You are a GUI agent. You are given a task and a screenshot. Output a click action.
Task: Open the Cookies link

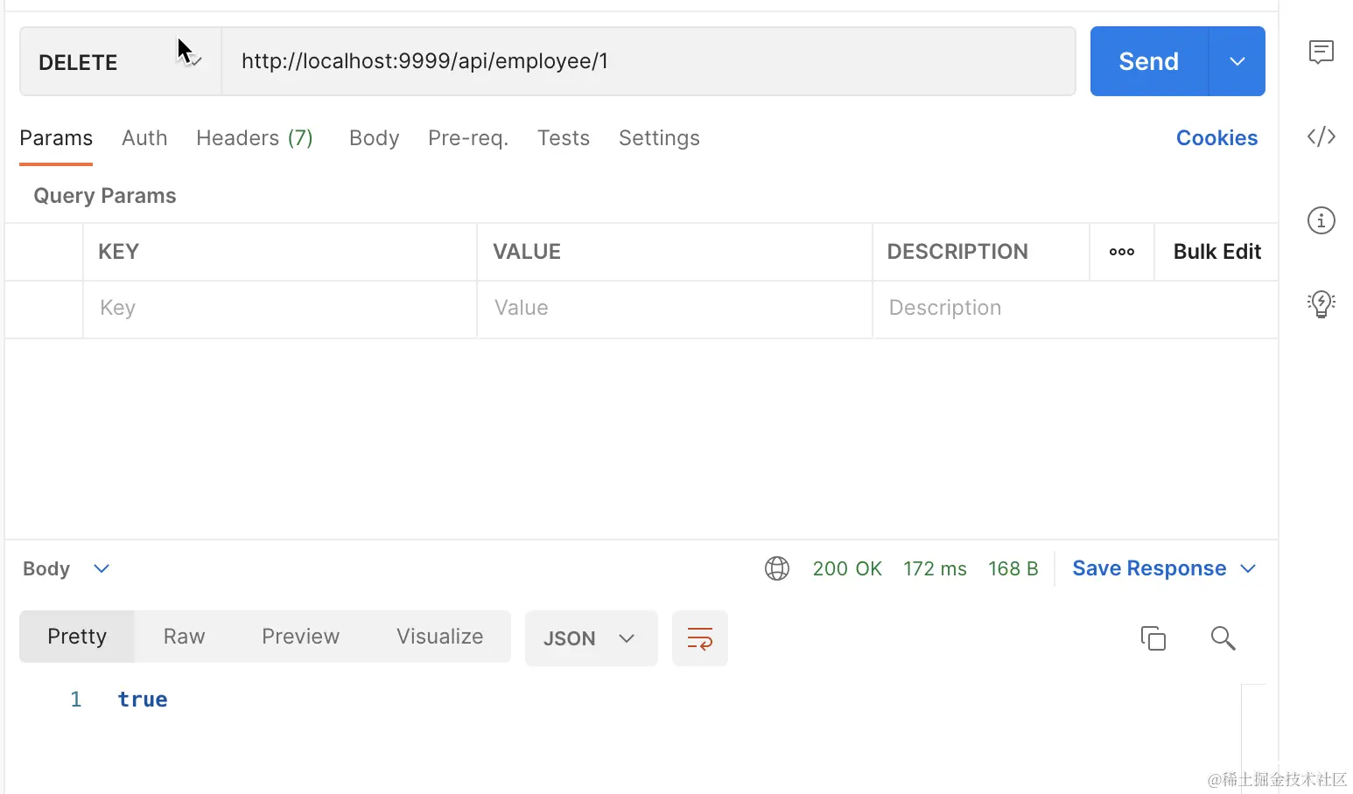pyautogui.click(x=1216, y=138)
